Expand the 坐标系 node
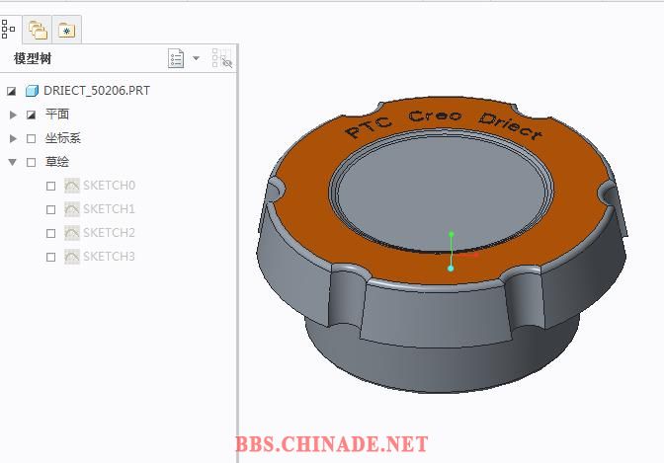Image resolution: width=664 pixels, height=463 pixels. 13,138
